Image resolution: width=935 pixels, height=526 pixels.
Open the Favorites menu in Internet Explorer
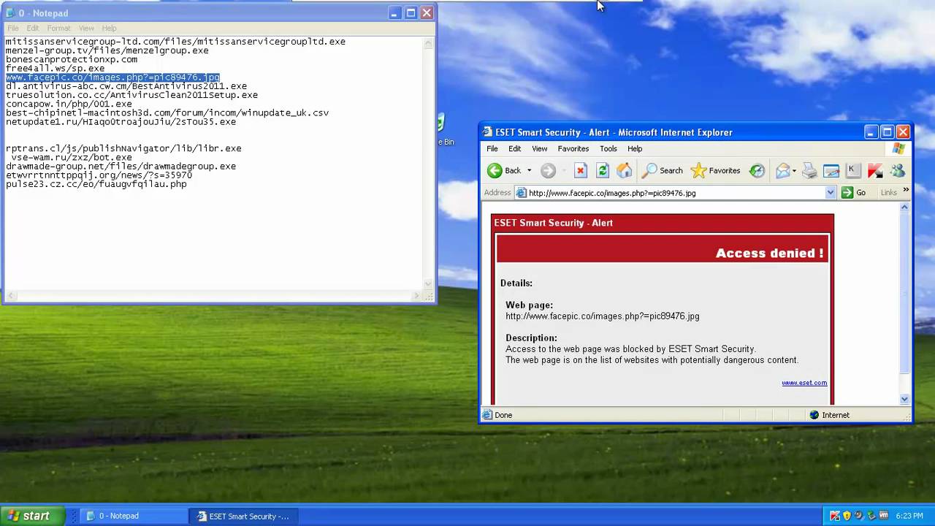click(x=573, y=148)
